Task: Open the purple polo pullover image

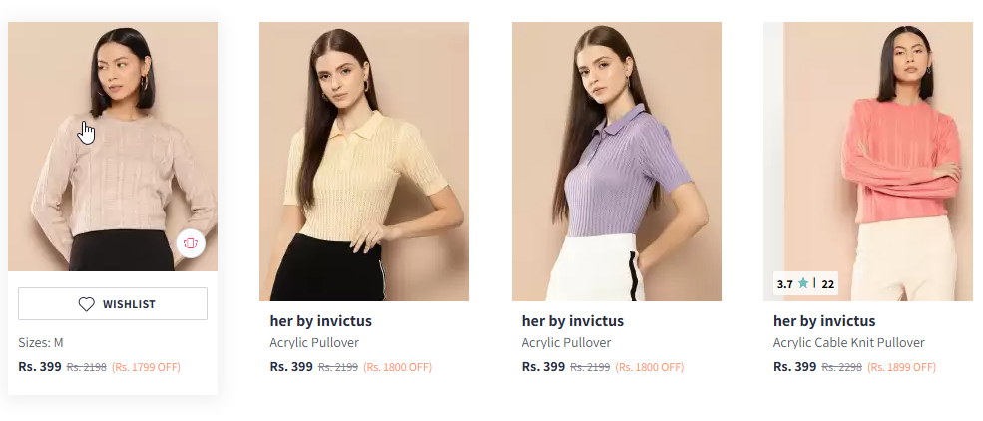Action: [x=617, y=162]
